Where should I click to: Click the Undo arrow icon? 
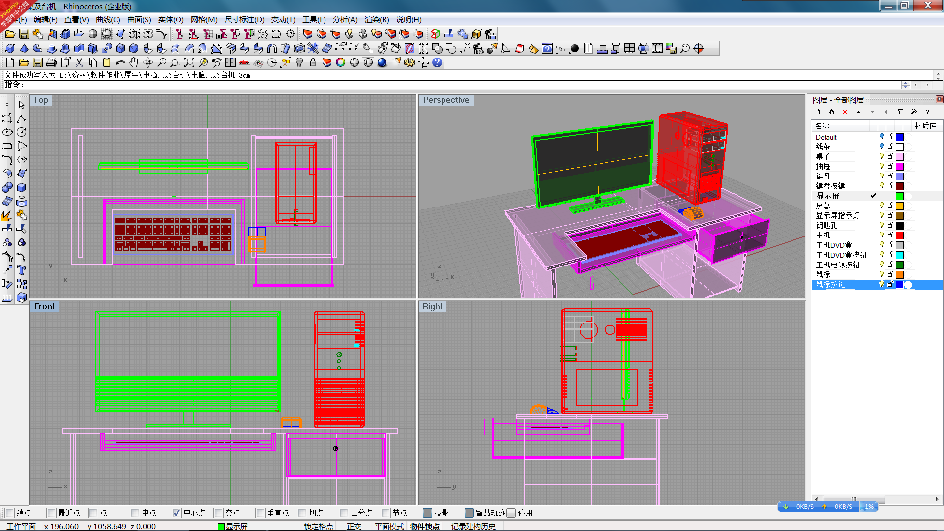pyautogui.click(x=120, y=62)
